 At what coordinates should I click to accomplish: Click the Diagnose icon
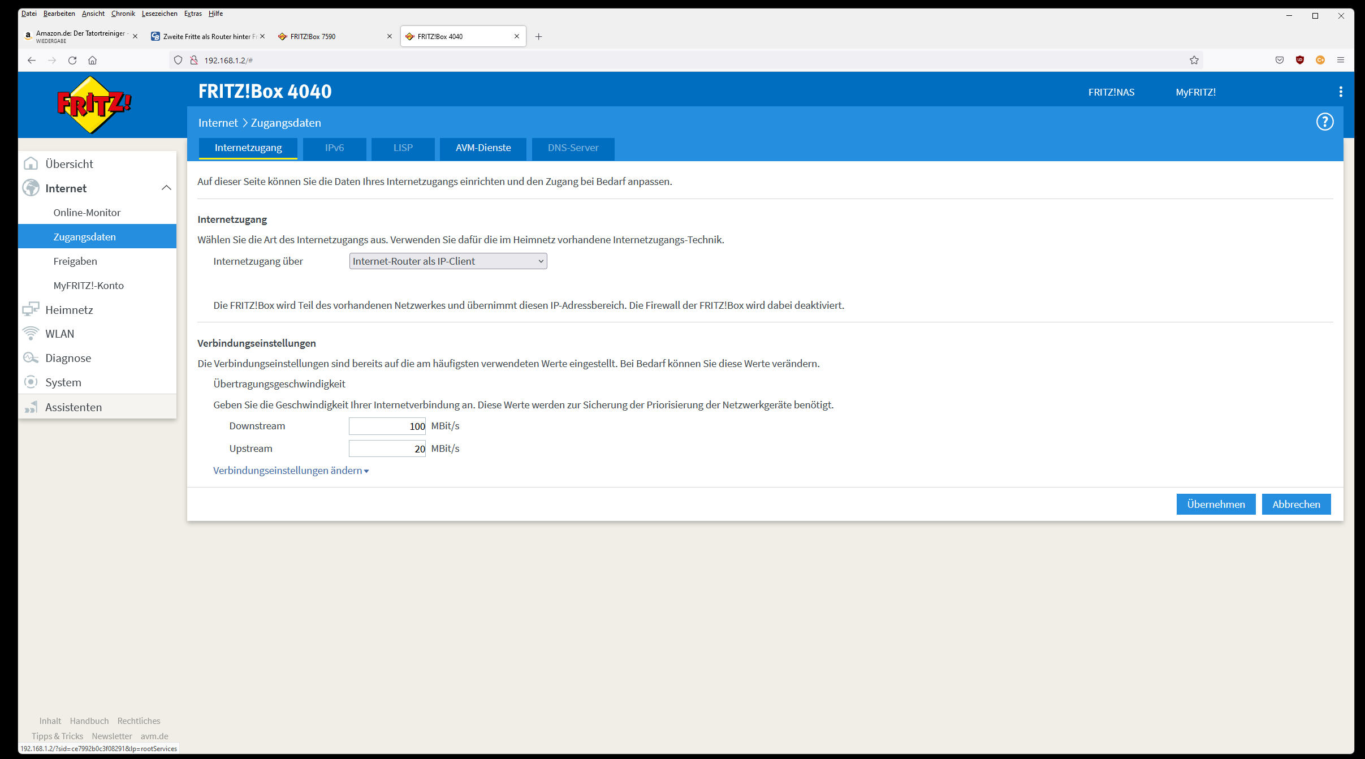[x=31, y=358]
